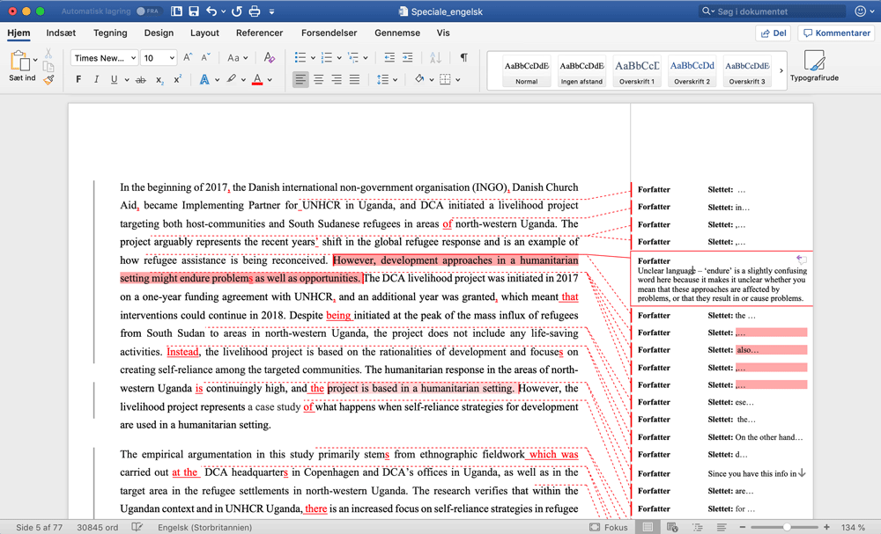Click the text effects A icon
881x534 pixels.
204,80
